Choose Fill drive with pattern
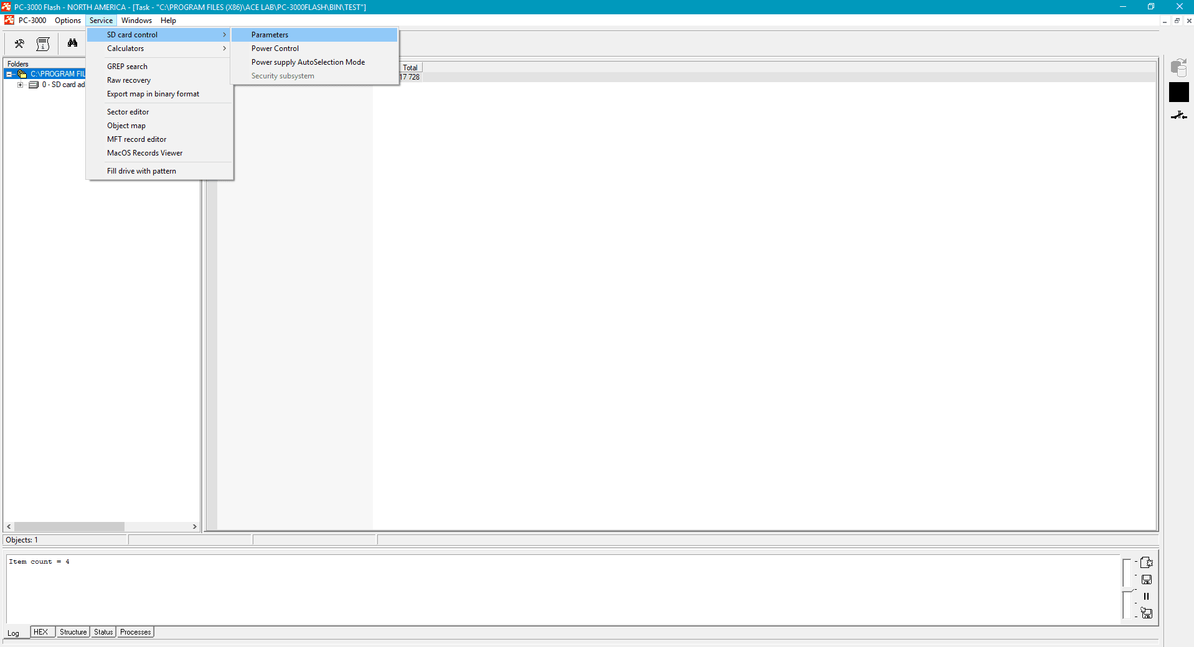 point(159,171)
